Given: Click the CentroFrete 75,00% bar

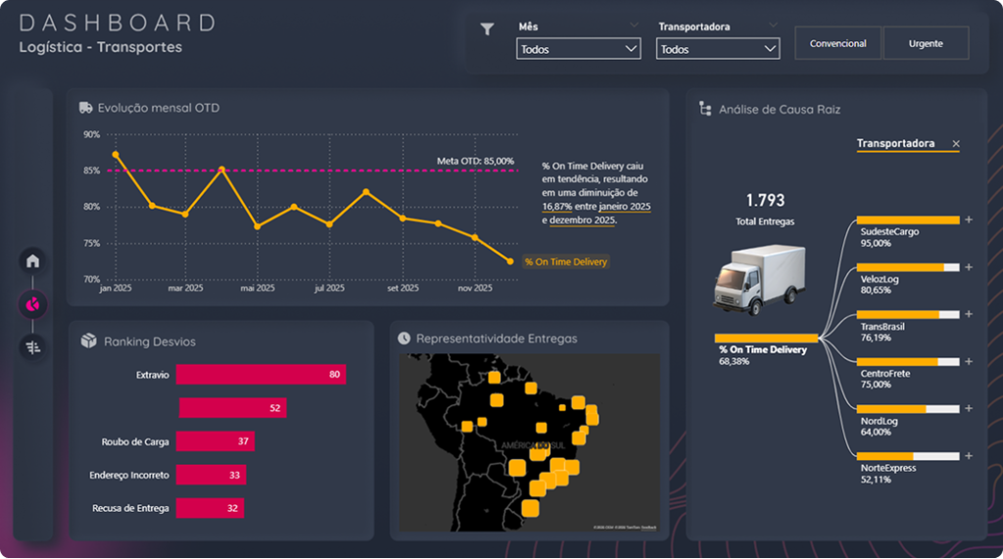Looking at the screenshot, I should [x=908, y=362].
